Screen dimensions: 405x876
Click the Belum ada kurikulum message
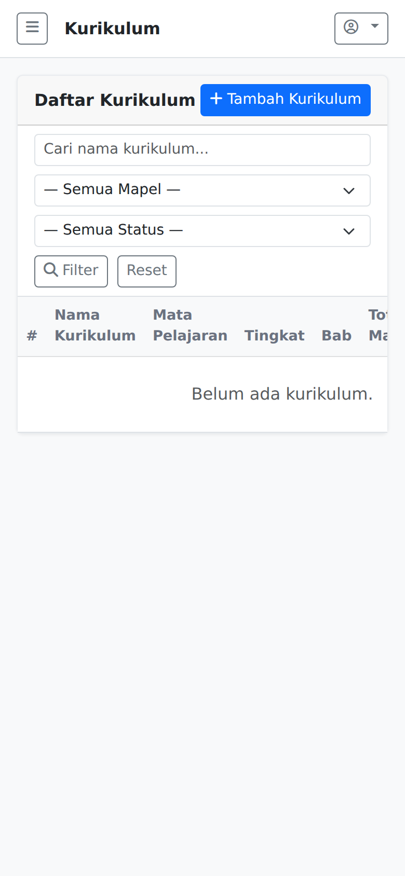[283, 393]
